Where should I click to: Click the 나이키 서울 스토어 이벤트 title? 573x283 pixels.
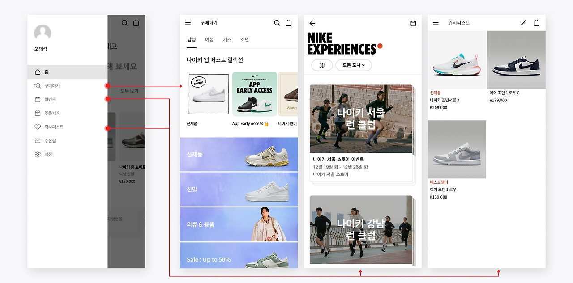point(338,159)
